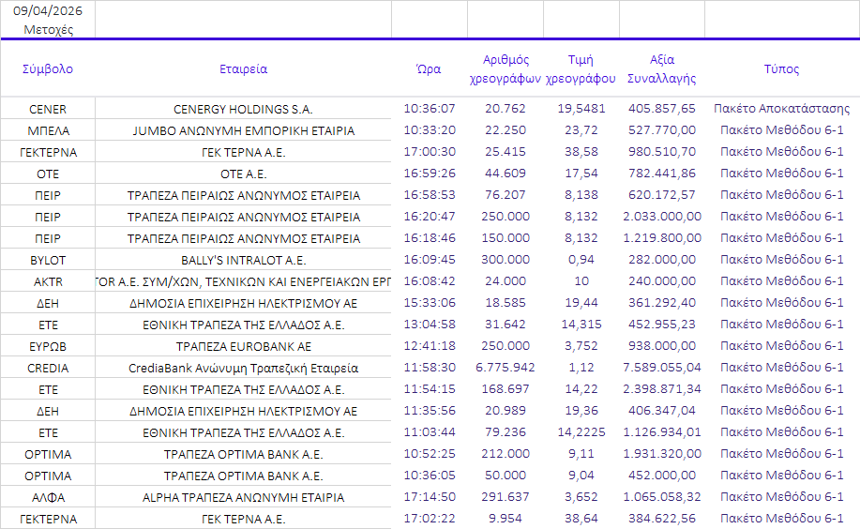Click the ΕΥΡΩΒ symbol cell

click(48, 346)
